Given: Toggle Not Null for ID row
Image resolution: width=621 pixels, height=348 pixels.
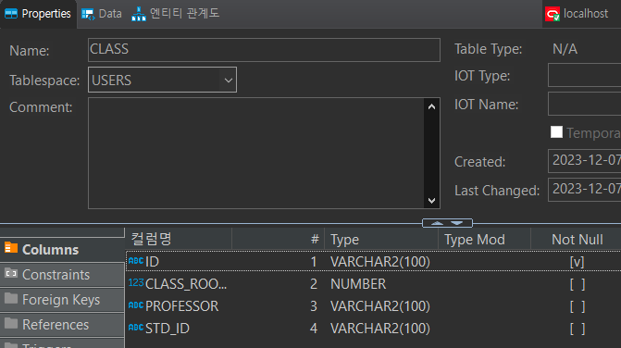Looking at the screenshot, I should point(577,262).
